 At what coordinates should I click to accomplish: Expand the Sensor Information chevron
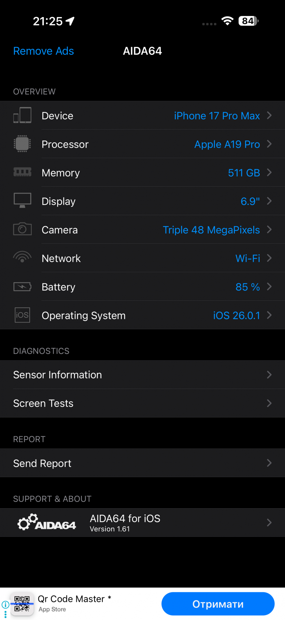click(269, 375)
